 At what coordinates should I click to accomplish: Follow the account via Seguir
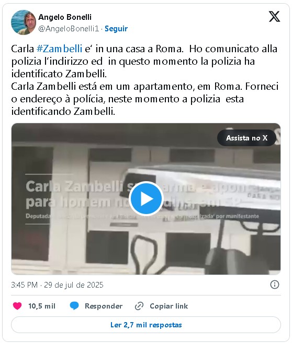pyautogui.click(x=116, y=29)
